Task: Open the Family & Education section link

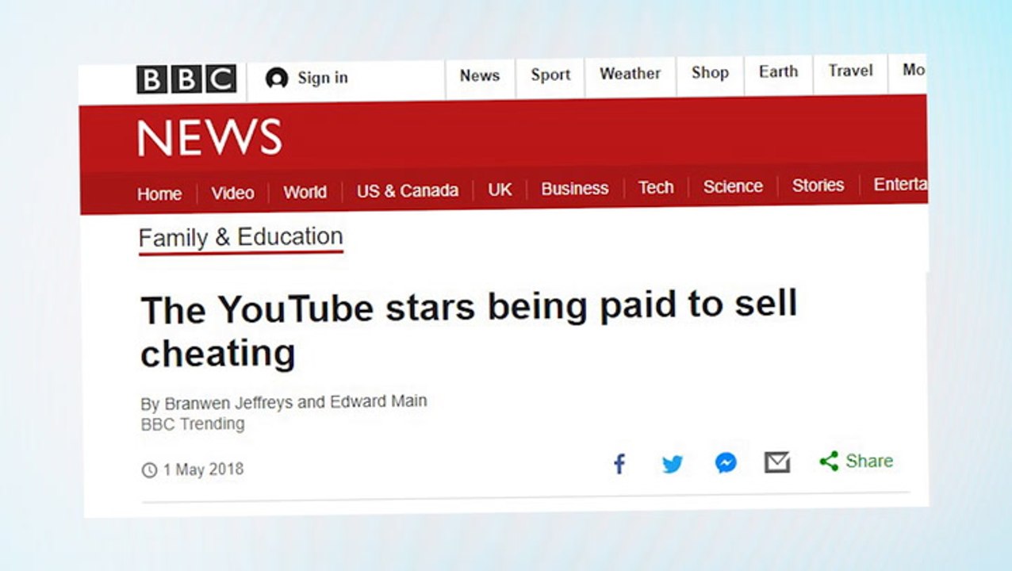Action: [x=240, y=237]
